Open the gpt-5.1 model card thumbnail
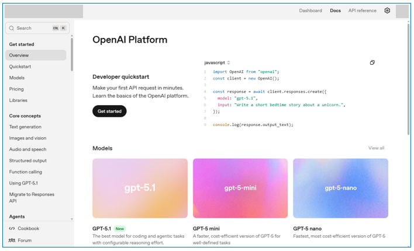This screenshot has height=251, width=414. click(140, 188)
